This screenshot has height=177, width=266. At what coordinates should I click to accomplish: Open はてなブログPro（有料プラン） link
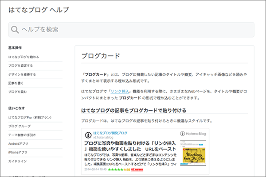[x=30, y=117]
